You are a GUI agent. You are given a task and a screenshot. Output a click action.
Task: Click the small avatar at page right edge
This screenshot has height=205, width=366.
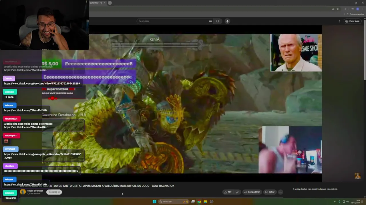point(357,176)
